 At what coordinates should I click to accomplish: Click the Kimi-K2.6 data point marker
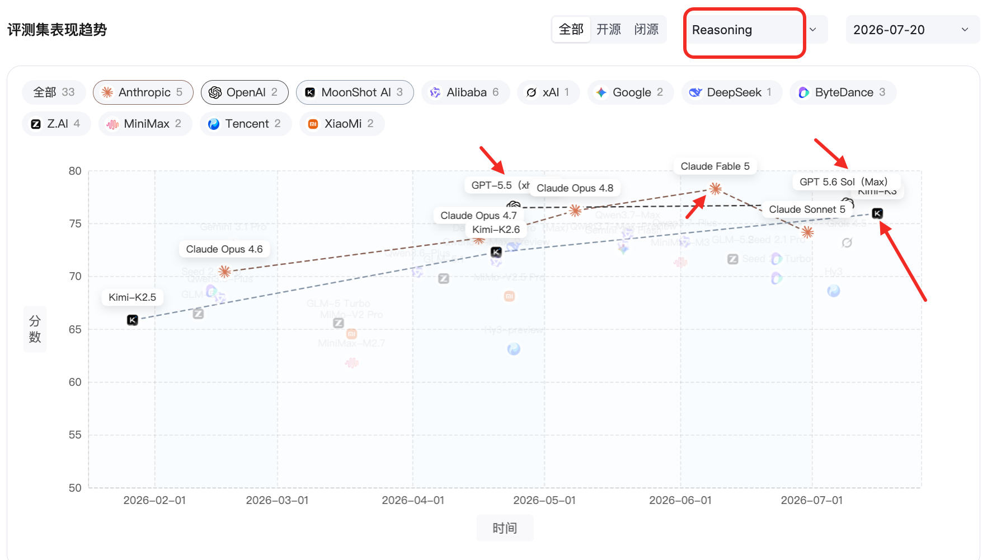pyautogui.click(x=496, y=252)
